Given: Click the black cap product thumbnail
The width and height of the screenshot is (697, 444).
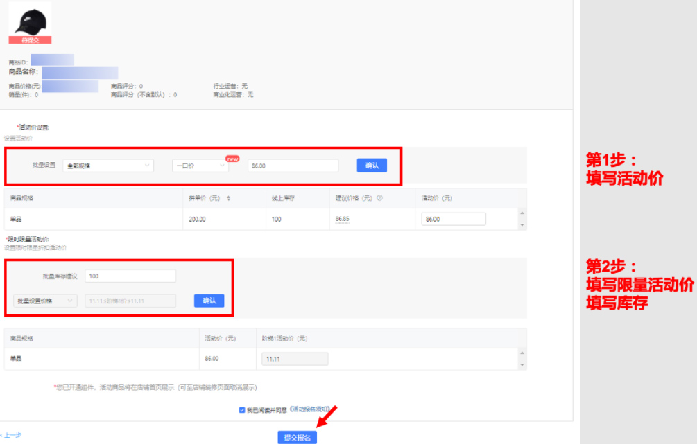Looking at the screenshot, I should tap(30, 21).
